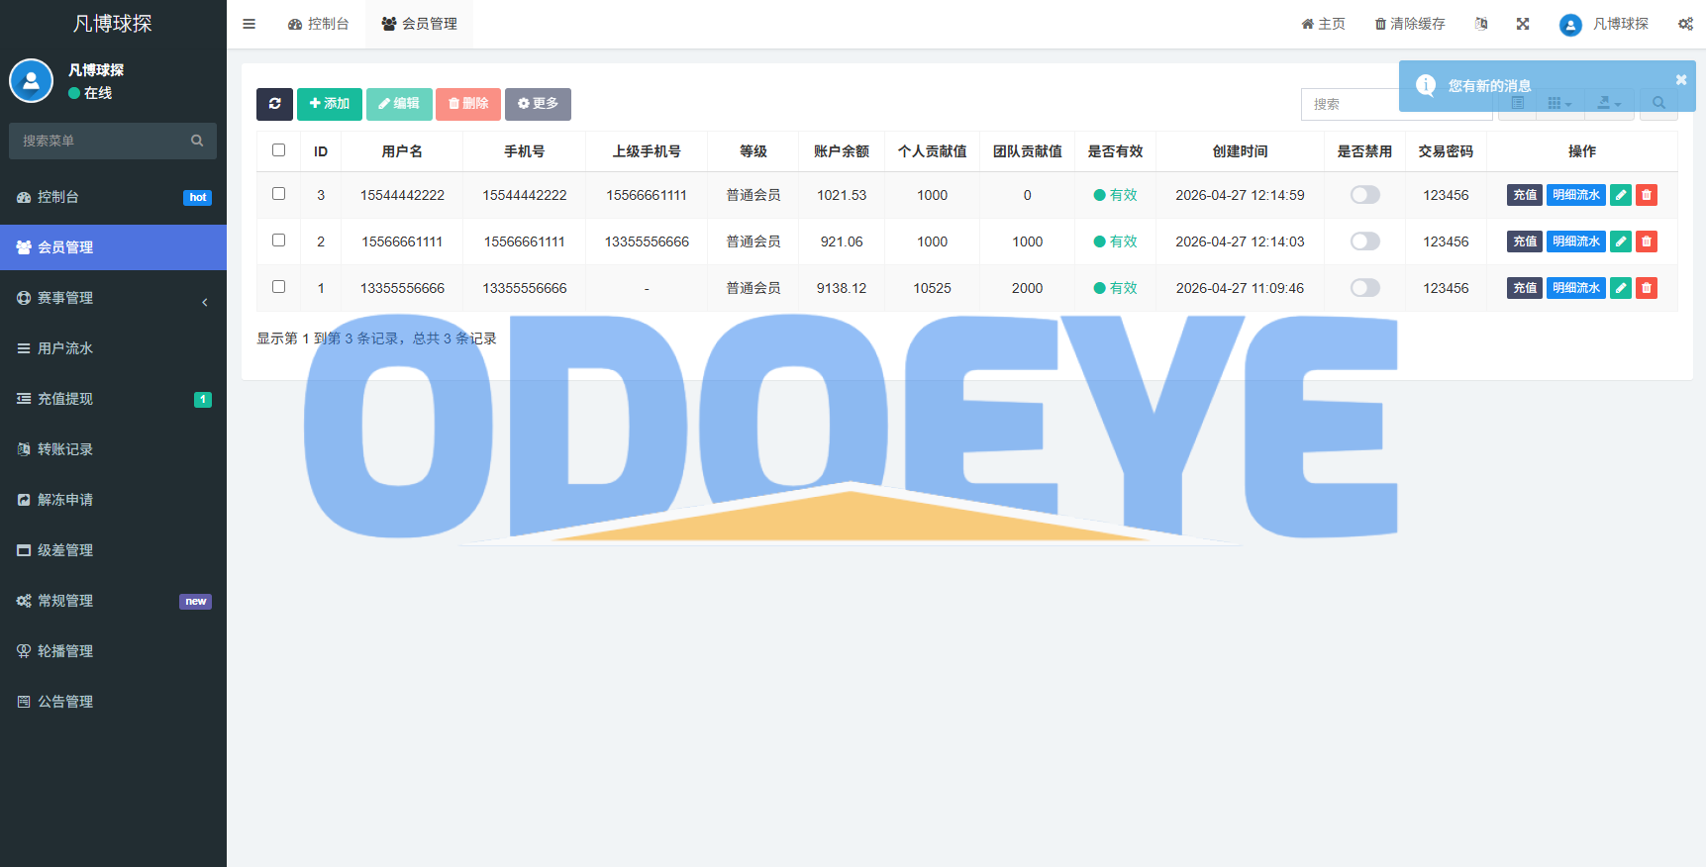
Task: Click 充值 for user 15544442222
Action: pyautogui.click(x=1525, y=195)
